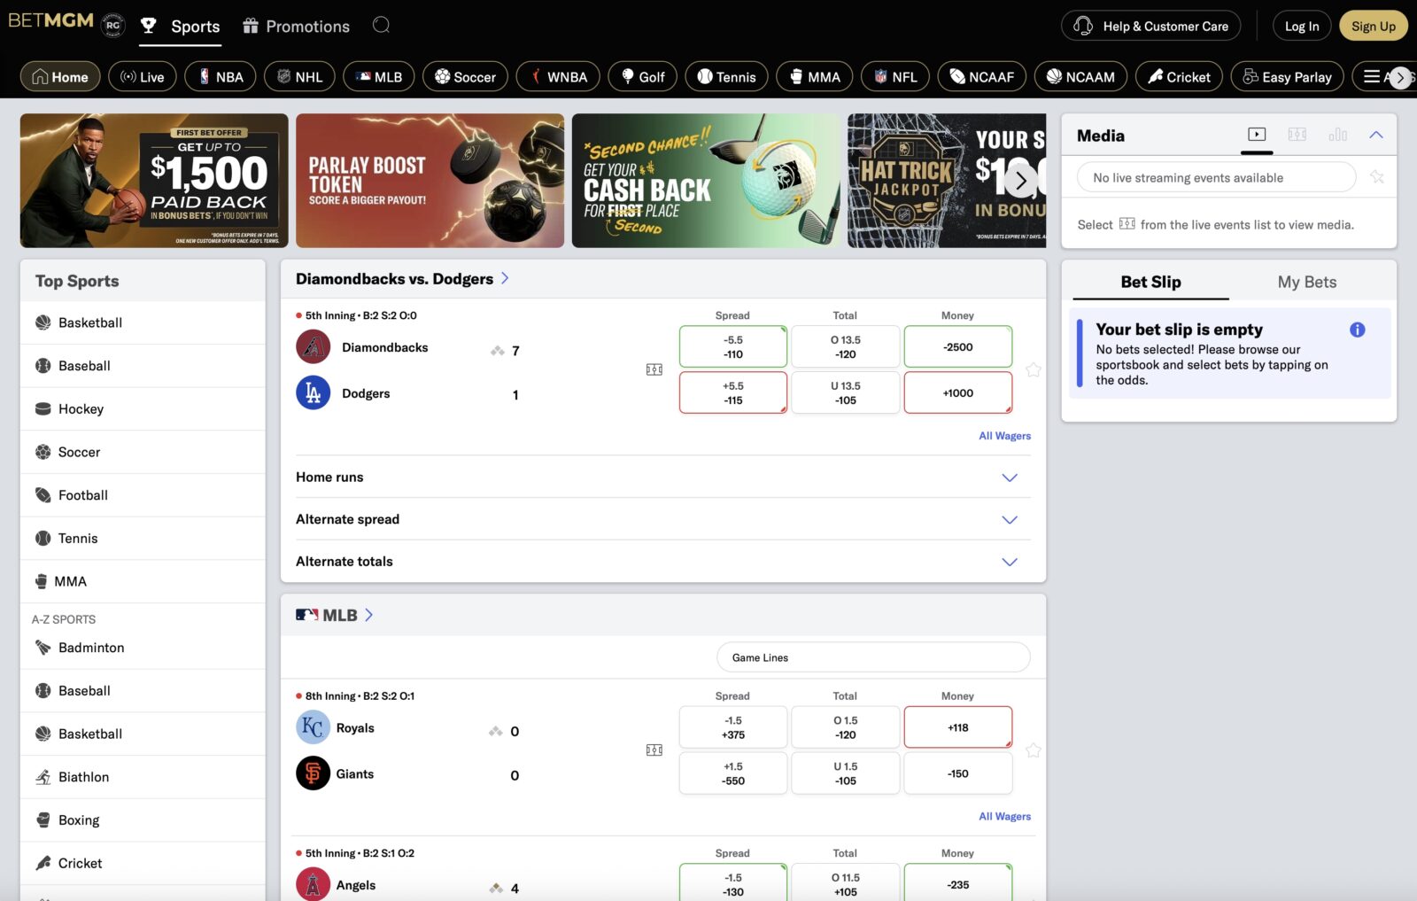Switch to the My Bets tab

(x=1306, y=282)
